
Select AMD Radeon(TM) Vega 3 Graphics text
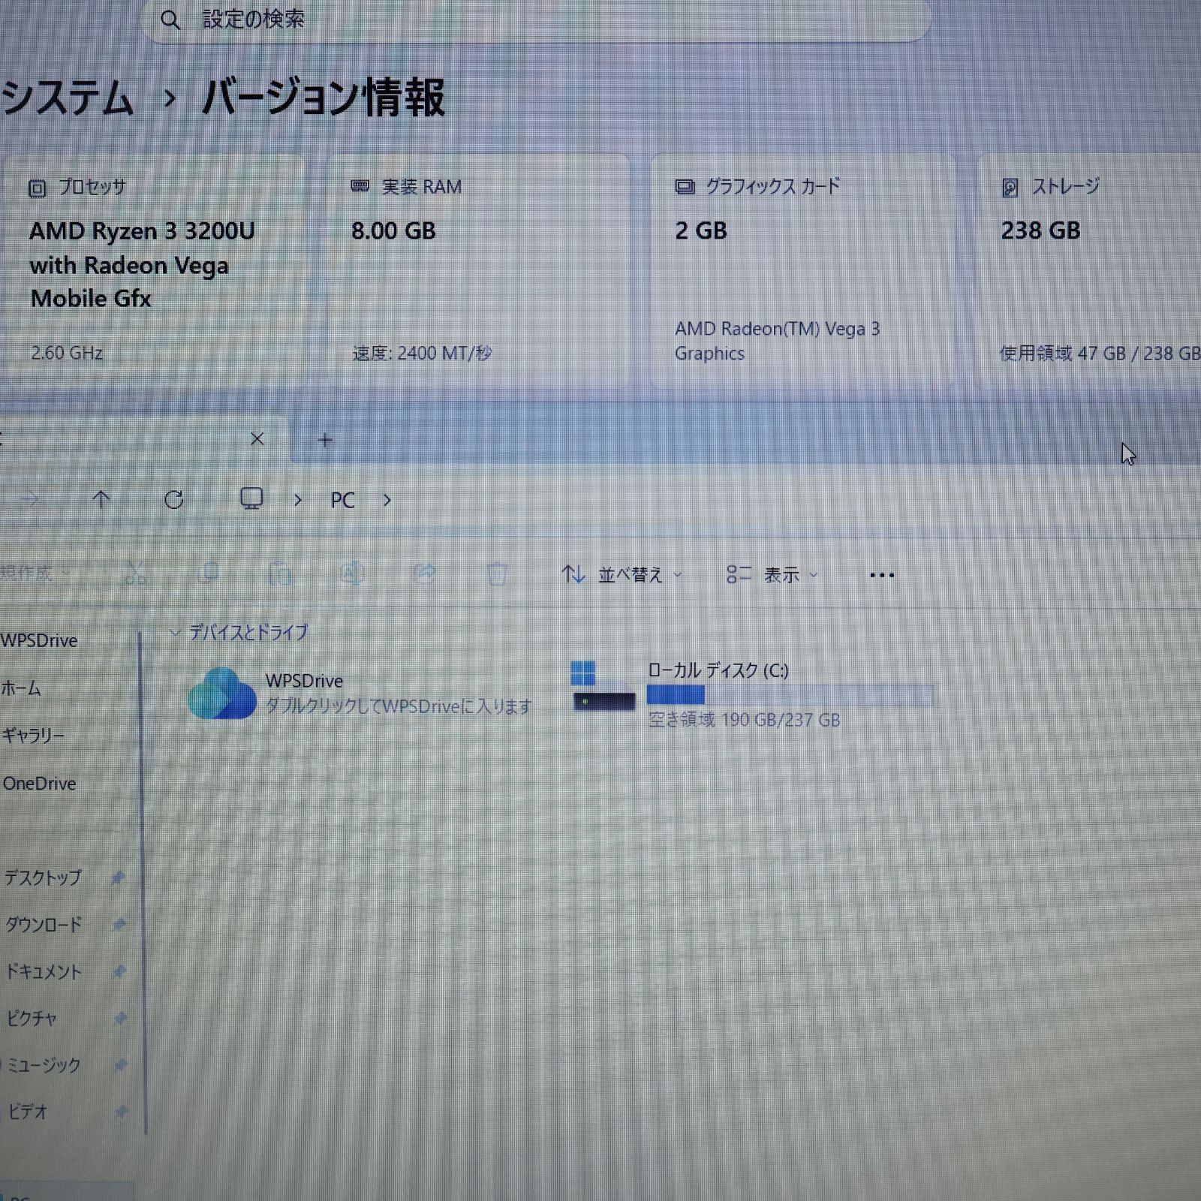coord(777,341)
